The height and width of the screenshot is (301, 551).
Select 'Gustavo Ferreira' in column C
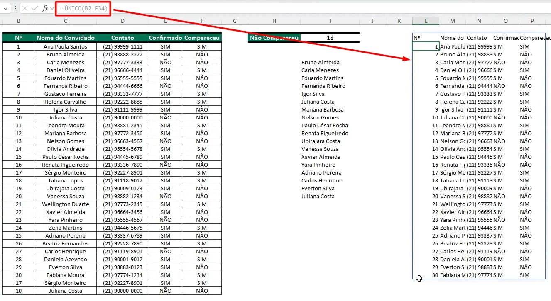coord(66,94)
